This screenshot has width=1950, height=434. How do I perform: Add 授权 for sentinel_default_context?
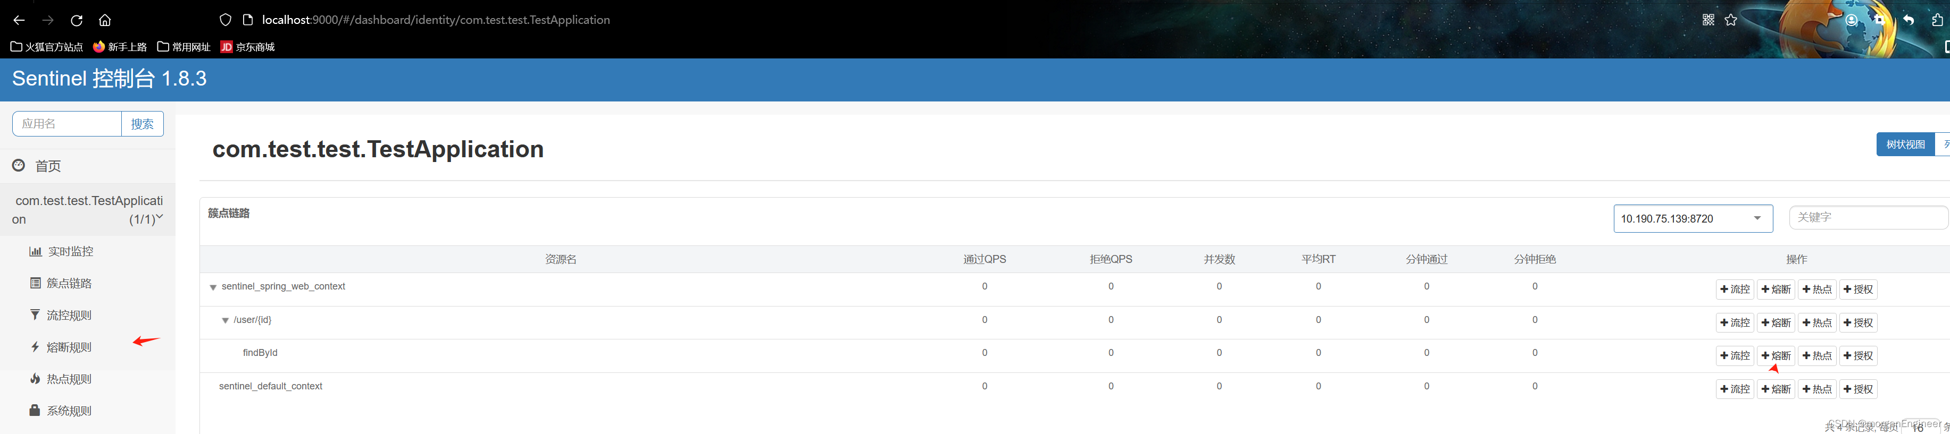[x=1859, y=389]
